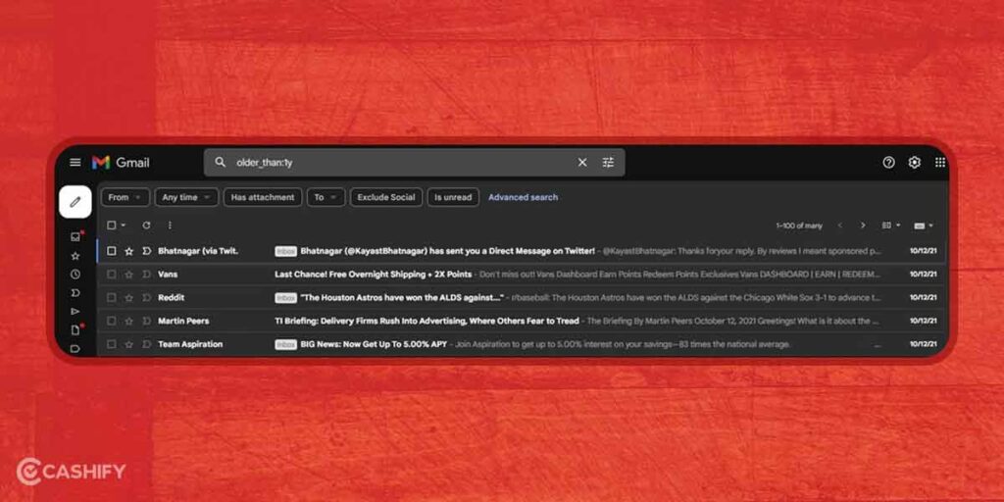Click the 10/12/21 date on the Vans row

pos(923,275)
